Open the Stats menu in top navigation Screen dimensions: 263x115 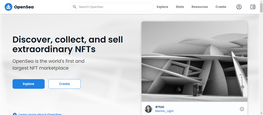[180, 7]
